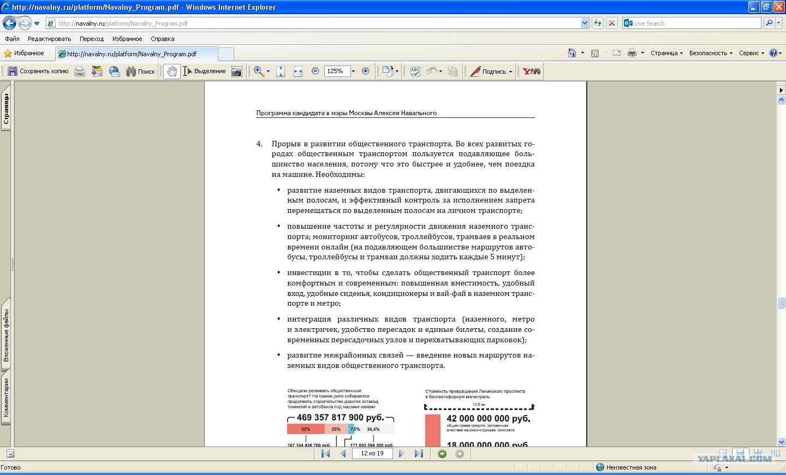Click the Stop loading red X button
Image resolution: width=786 pixels, height=475 pixels.
point(612,23)
